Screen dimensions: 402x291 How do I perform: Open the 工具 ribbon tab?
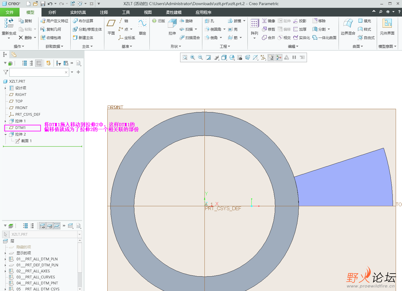coord(126,12)
